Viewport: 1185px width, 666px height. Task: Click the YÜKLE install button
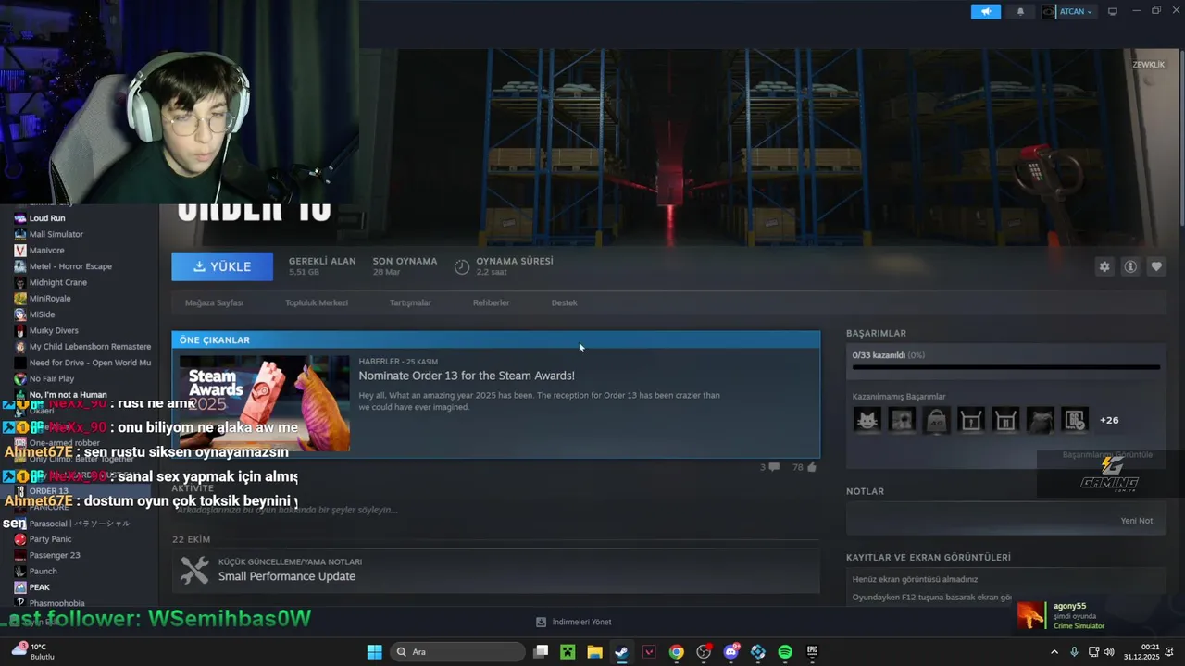pyautogui.click(x=222, y=266)
